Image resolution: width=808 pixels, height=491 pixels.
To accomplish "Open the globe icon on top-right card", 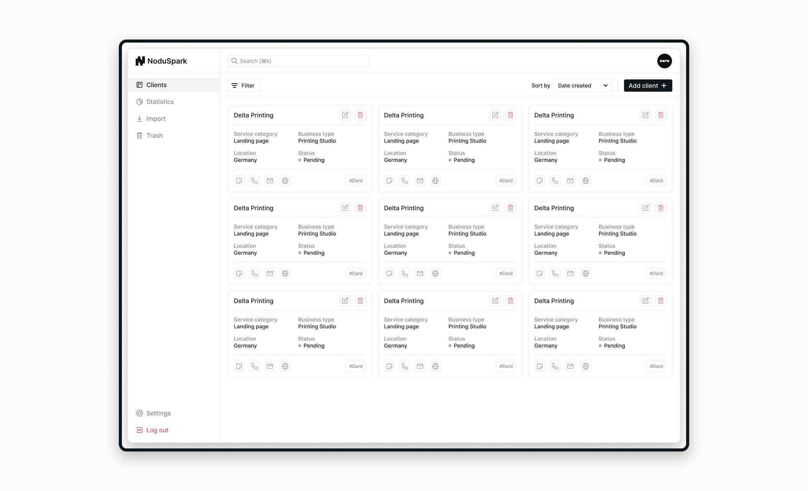I will [x=586, y=181].
